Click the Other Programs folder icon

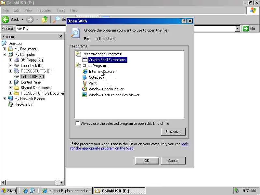click(x=79, y=66)
